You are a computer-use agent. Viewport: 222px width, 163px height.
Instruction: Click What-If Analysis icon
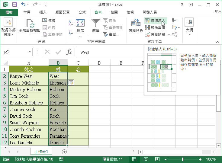(x=175, y=27)
